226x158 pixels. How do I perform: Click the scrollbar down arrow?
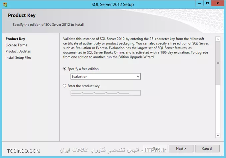click(218, 135)
